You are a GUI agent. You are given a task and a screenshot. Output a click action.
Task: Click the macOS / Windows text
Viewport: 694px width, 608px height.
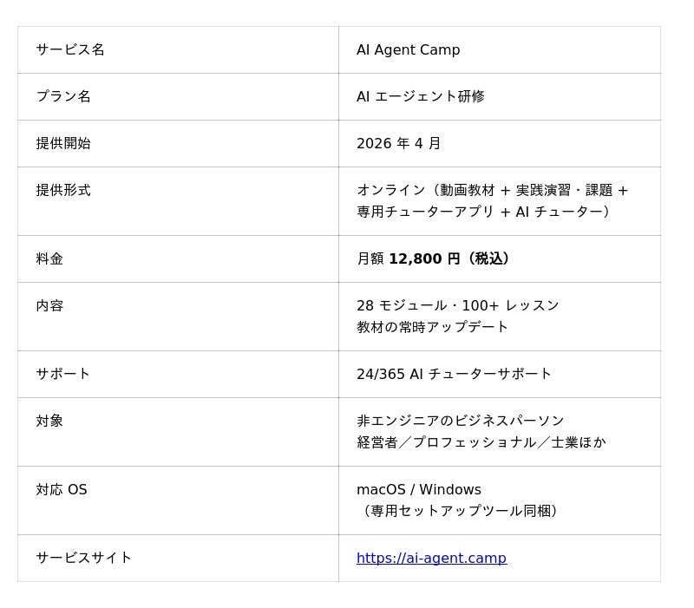click(418, 490)
